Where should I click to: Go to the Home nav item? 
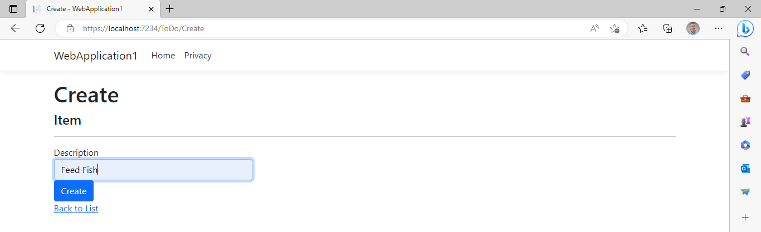click(x=163, y=56)
